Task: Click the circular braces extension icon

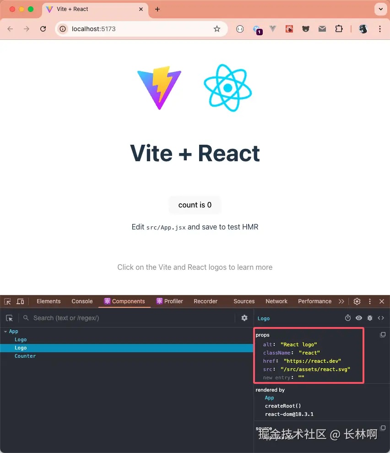Action: tap(240, 29)
